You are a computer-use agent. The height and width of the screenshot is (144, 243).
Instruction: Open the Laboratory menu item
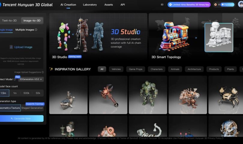pyautogui.click(x=90, y=5)
